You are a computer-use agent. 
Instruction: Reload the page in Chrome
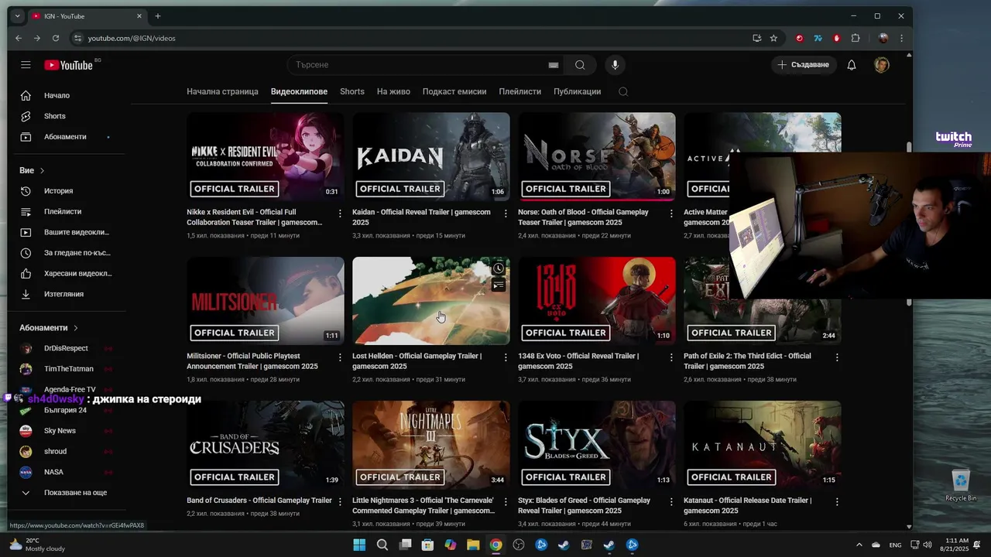[x=56, y=38]
